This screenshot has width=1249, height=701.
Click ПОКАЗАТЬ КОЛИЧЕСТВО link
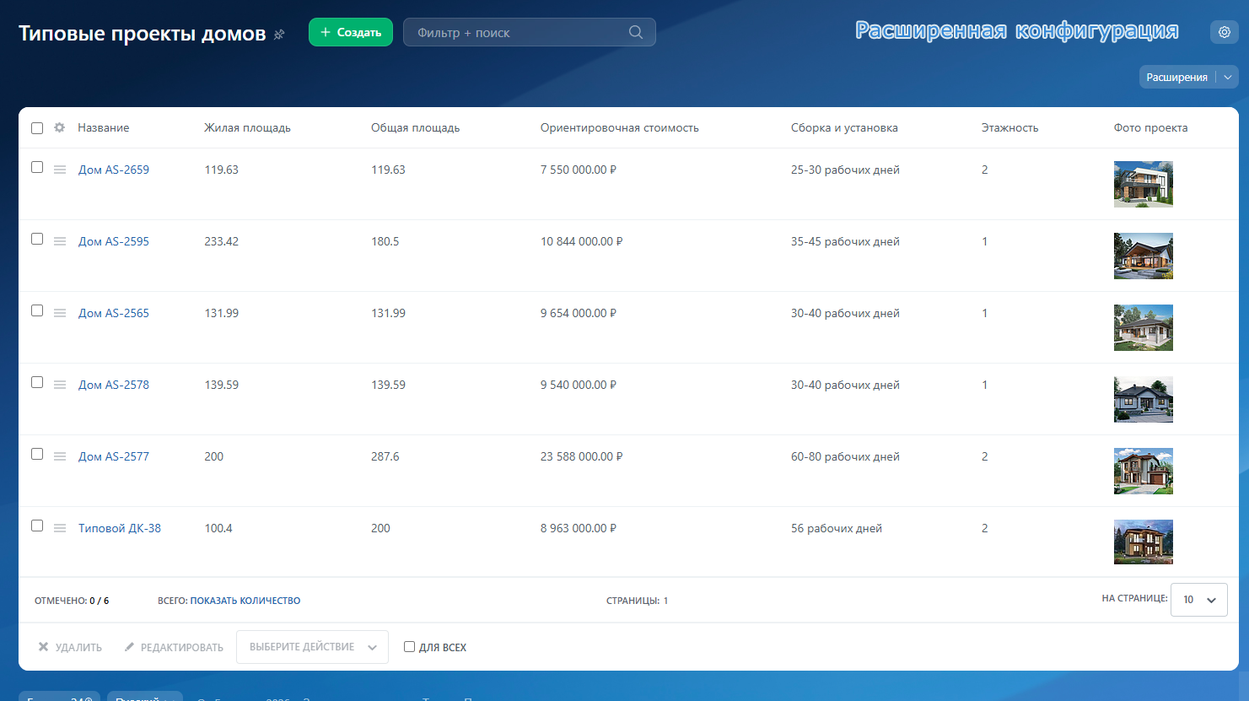[x=245, y=601]
